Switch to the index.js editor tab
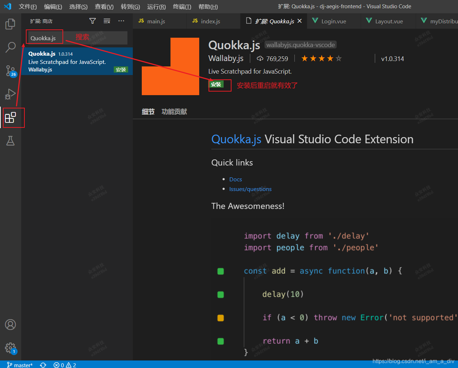Screen dimensions: 458x368 coord(214,21)
